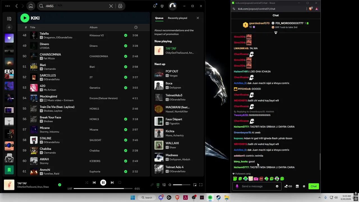Play the KIKI playlist

tap(25, 18)
